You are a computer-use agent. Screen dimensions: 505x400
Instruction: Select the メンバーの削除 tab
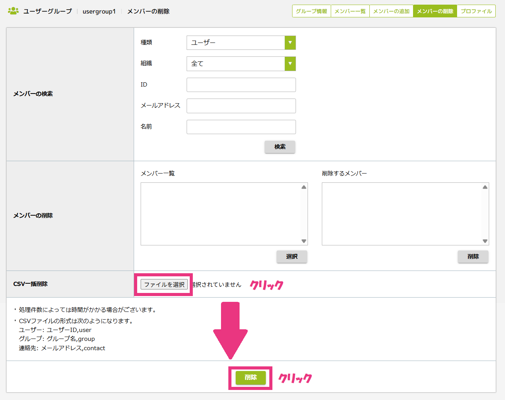[435, 11]
